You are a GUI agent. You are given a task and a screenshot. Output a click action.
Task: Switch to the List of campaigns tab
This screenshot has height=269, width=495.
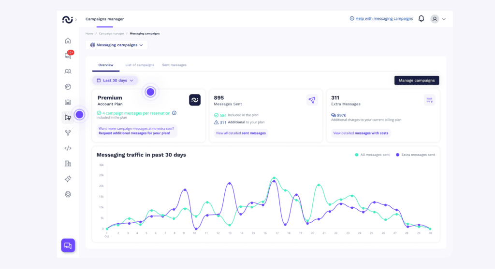tap(140, 65)
